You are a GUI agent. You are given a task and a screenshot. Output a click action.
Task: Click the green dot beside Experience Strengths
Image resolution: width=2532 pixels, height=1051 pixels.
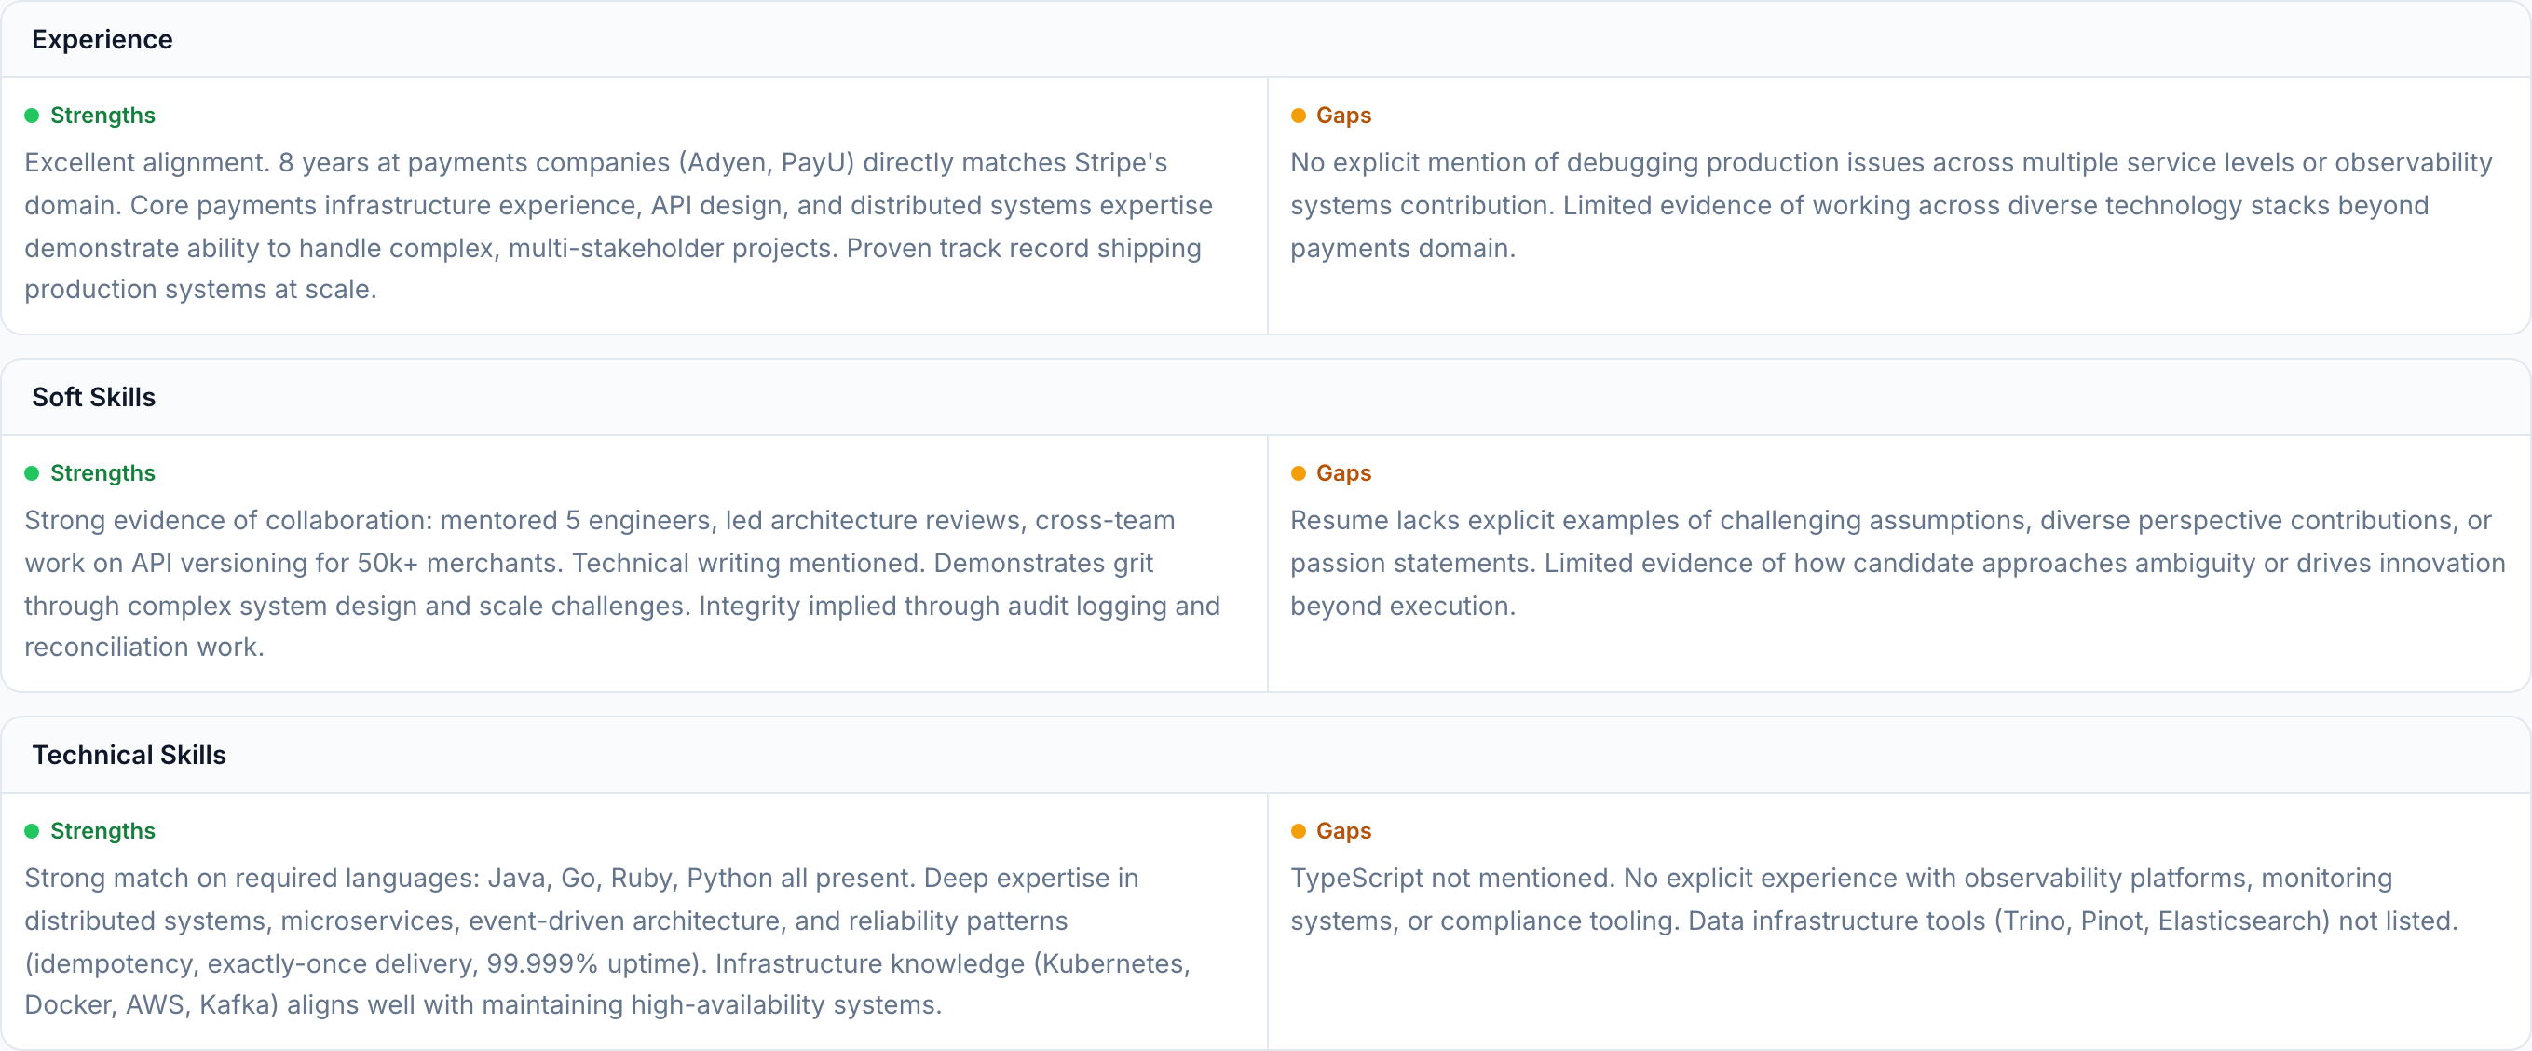pos(32,116)
